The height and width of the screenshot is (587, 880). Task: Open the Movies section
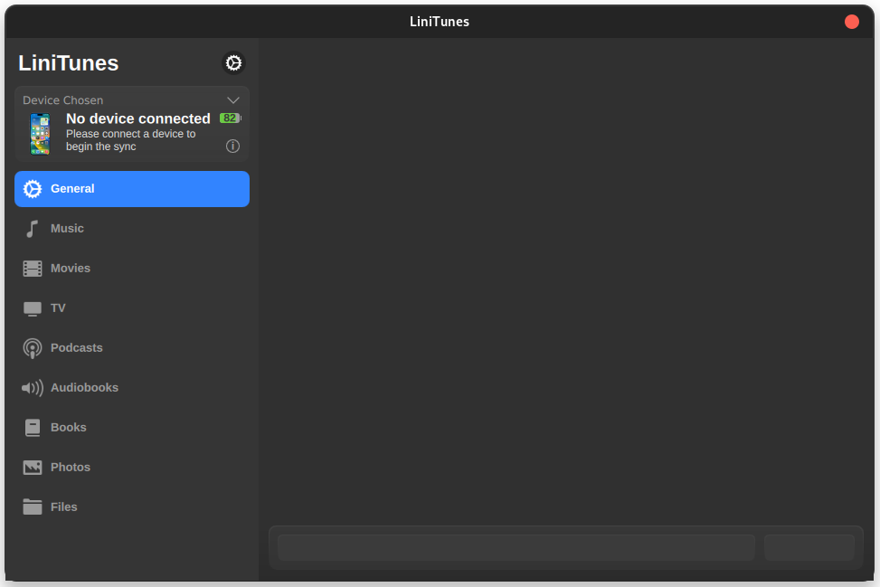132,269
